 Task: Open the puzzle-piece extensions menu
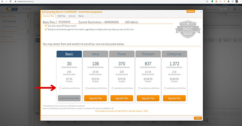[229, 2]
